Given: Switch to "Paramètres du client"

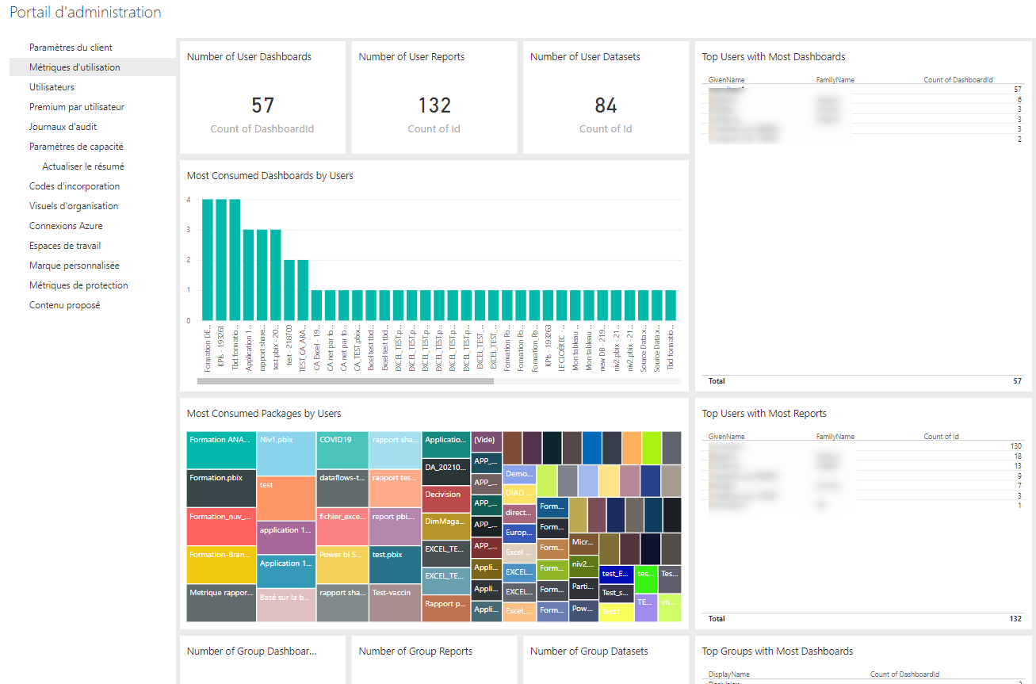Looking at the screenshot, I should 70,47.
